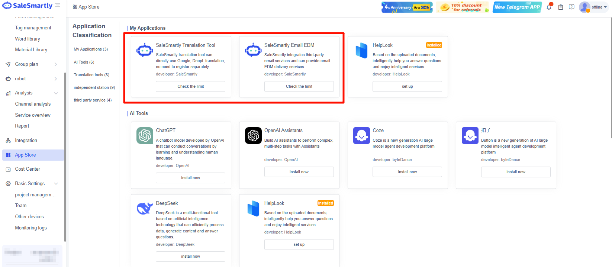This screenshot has height=267, width=612.
Task: Click the DeepSeek whale icon
Action: click(145, 208)
